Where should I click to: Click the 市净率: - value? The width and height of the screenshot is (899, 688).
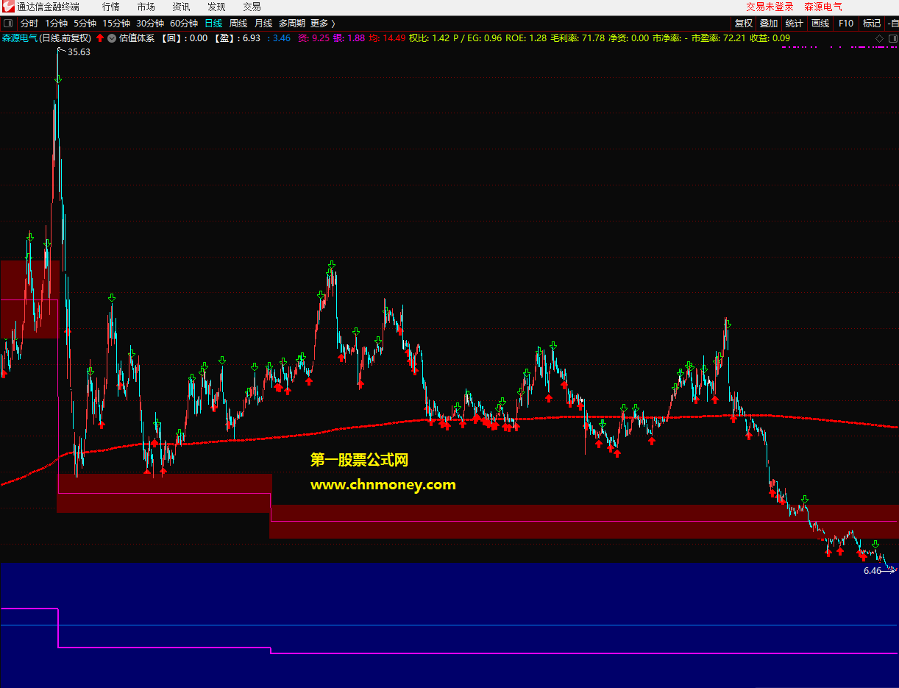pyautogui.click(x=670, y=38)
